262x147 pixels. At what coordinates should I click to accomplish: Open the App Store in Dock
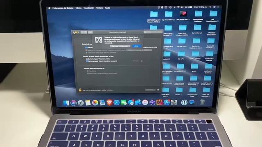click(x=167, y=102)
